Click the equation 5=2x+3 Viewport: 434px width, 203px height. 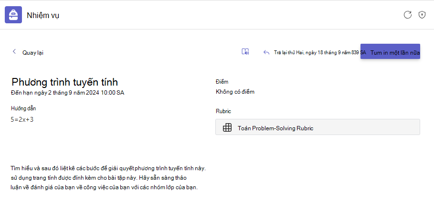click(22, 119)
